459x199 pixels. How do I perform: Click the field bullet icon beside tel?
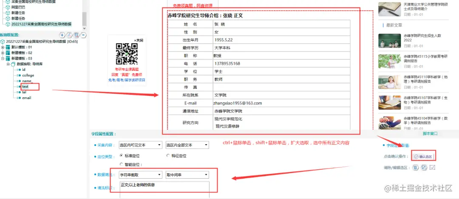19,92
